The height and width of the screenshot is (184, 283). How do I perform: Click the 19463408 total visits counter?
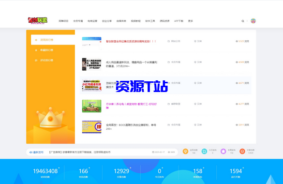click(x=45, y=171)
